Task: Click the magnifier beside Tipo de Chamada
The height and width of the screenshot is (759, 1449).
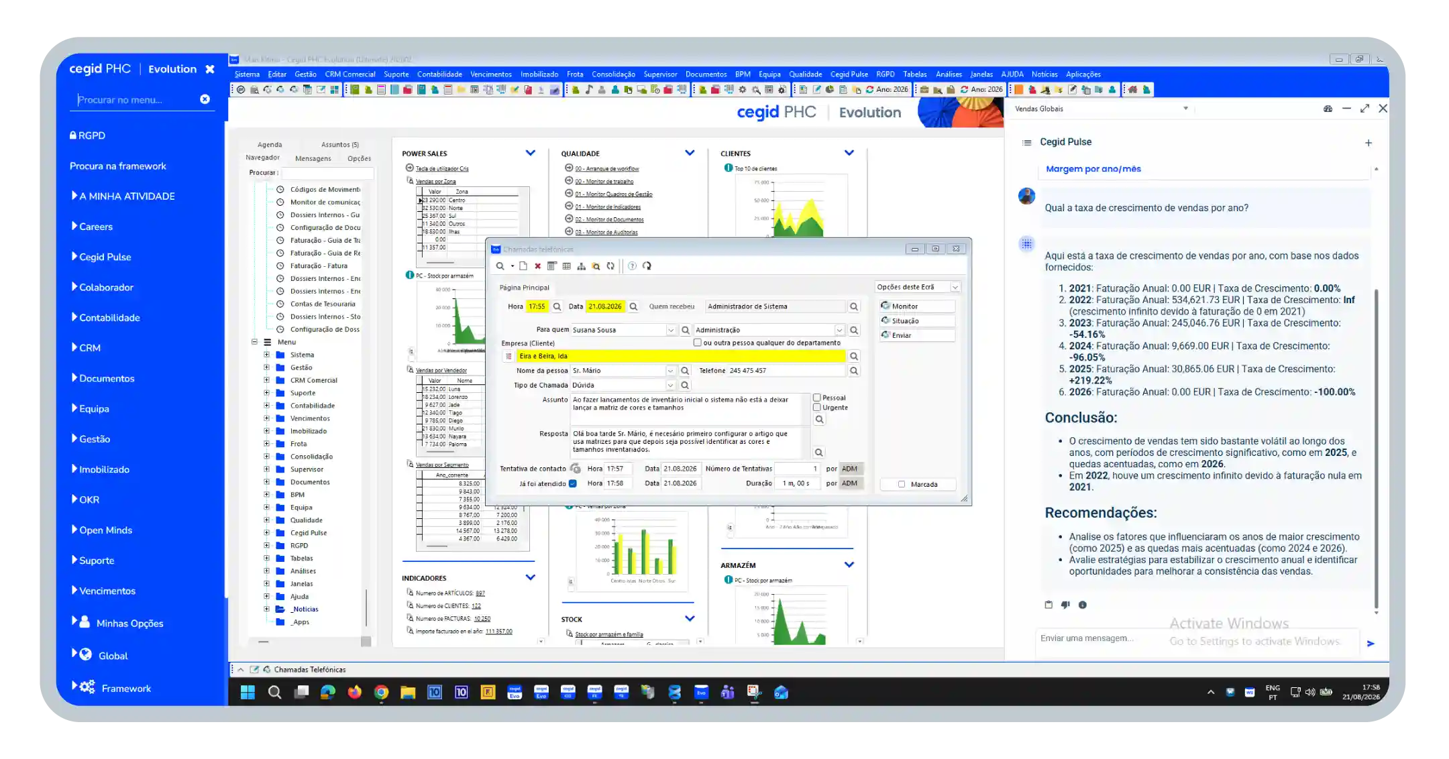Action: point(685,386)
